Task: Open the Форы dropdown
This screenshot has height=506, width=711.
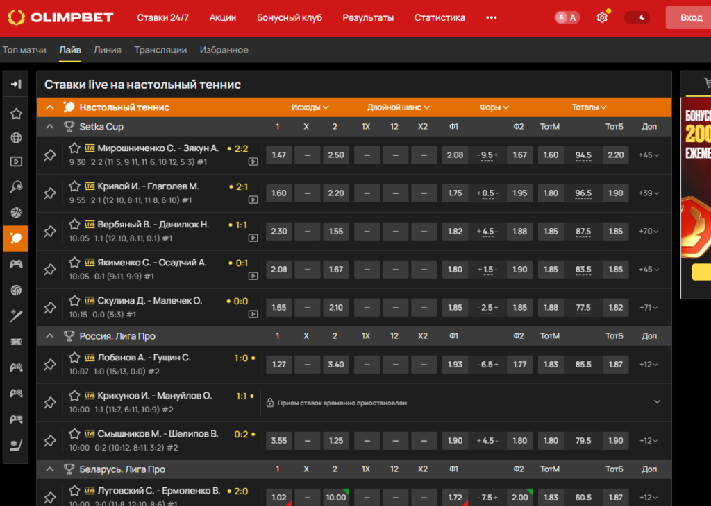Action: coord(494,107)
